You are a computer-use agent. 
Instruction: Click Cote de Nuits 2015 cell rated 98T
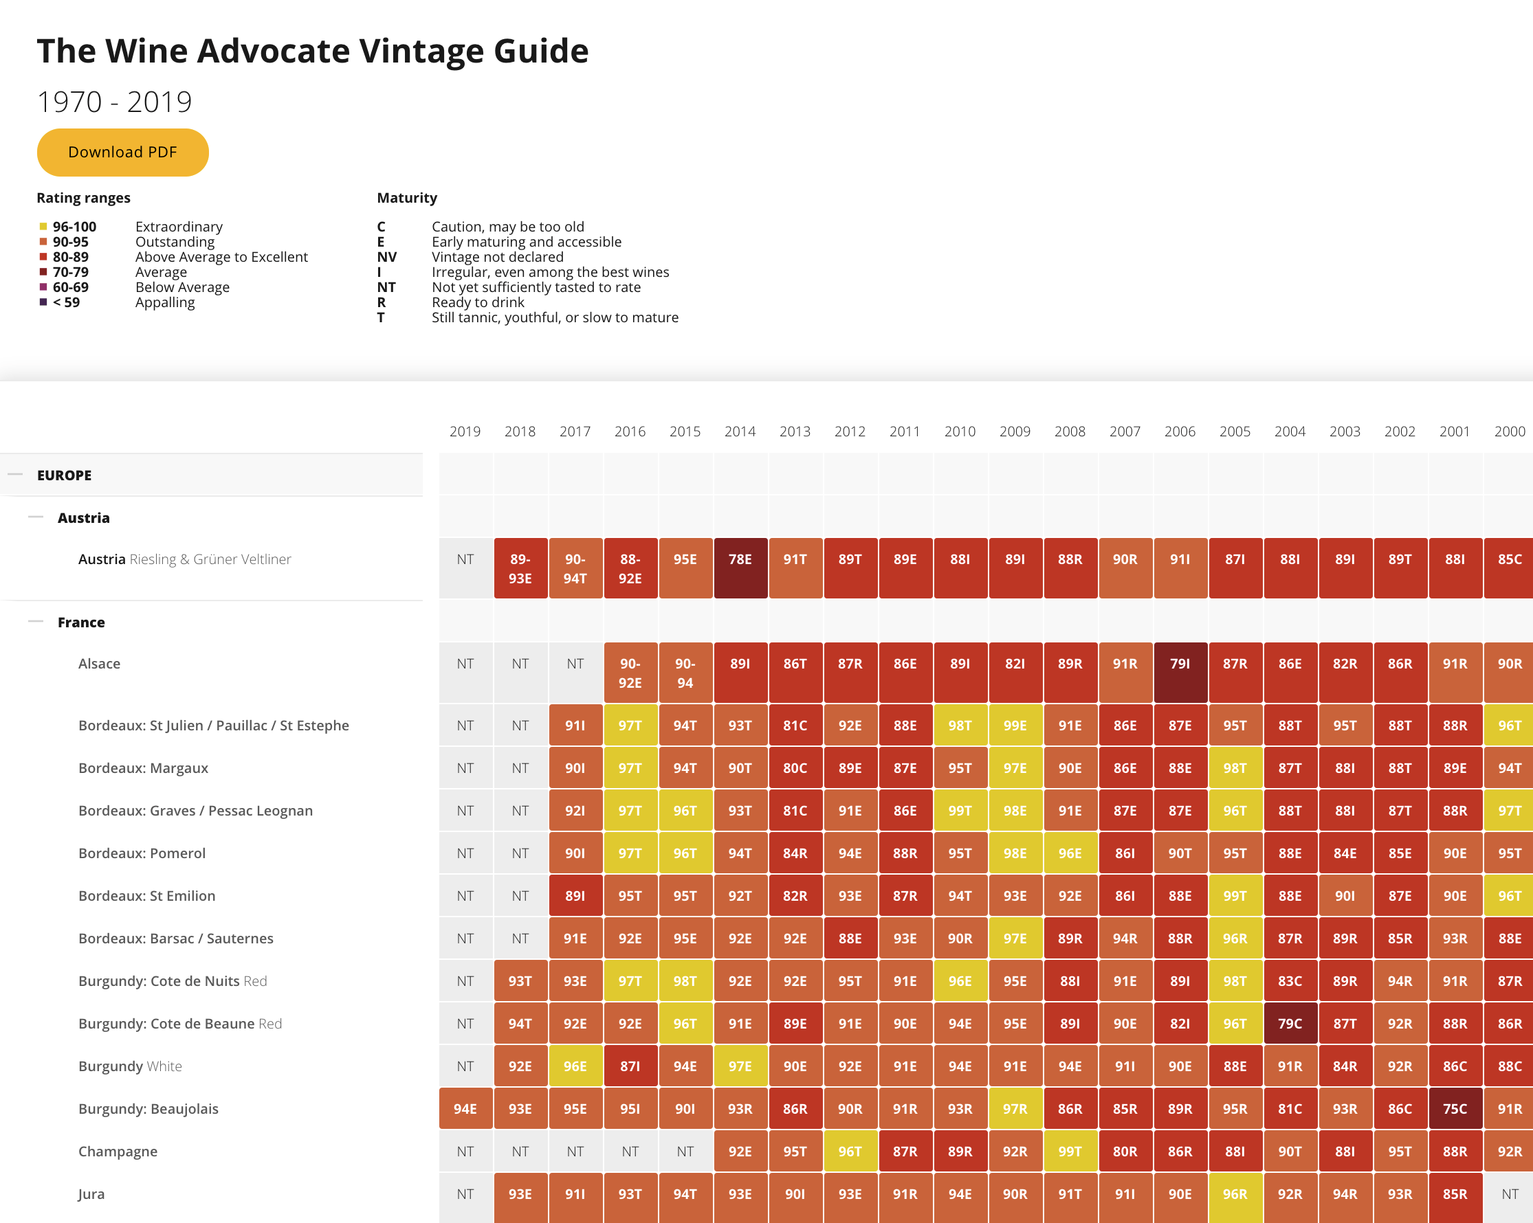[685, 981]
